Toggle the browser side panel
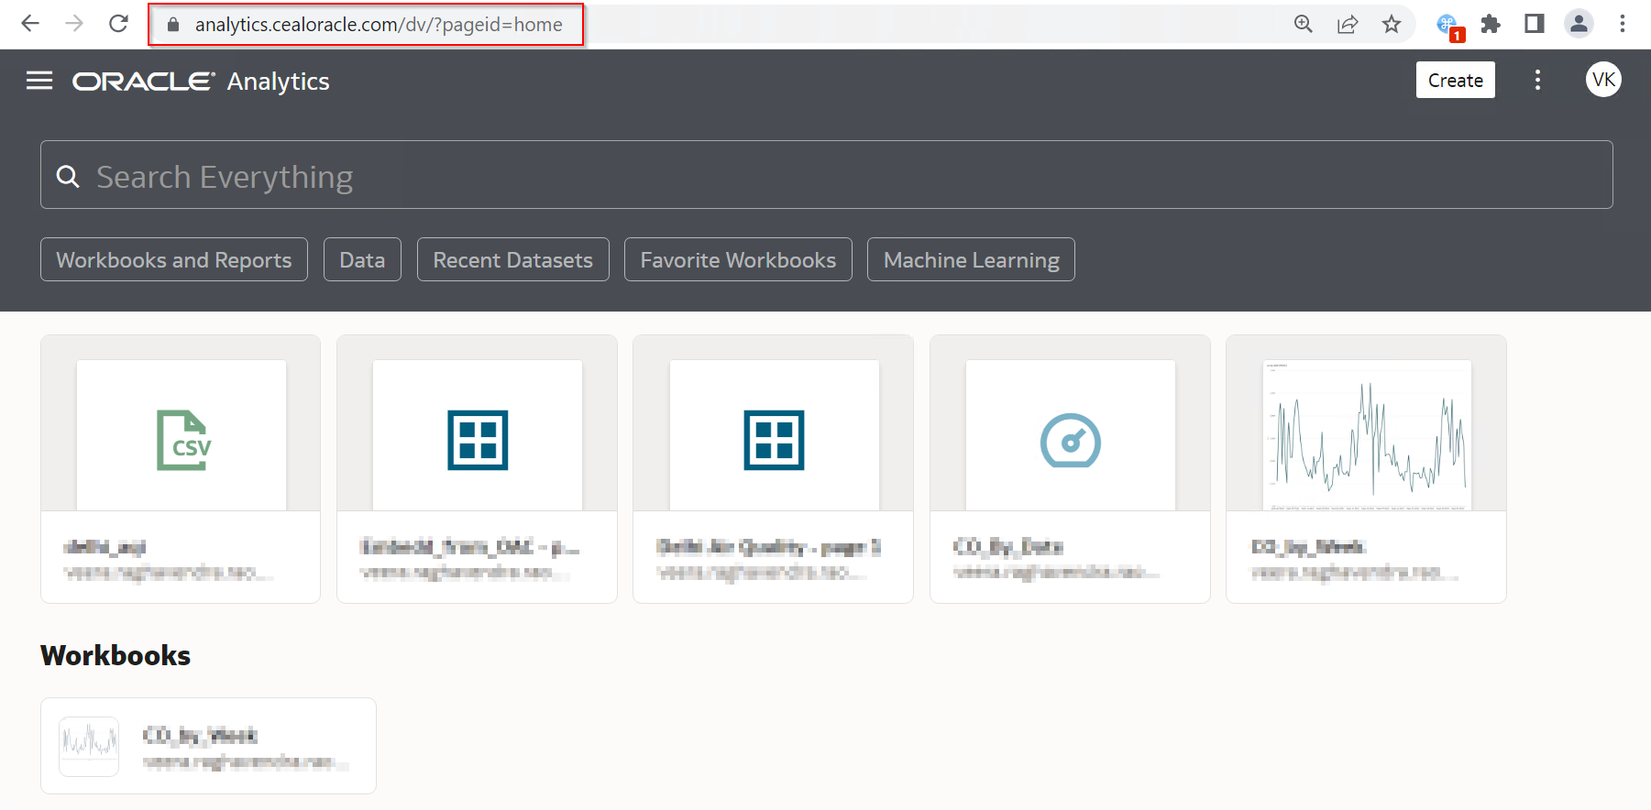Viewport: 1651px width, 810px height. (x=1535, y=24)
